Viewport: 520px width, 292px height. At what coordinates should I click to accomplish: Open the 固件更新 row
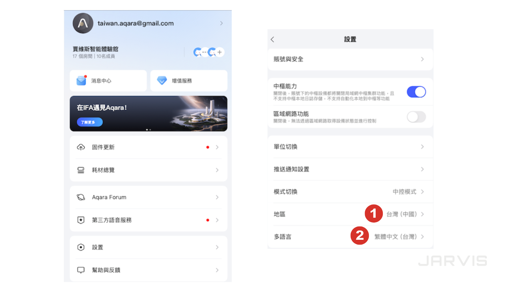pyautogui.click(x=149, y=147)
